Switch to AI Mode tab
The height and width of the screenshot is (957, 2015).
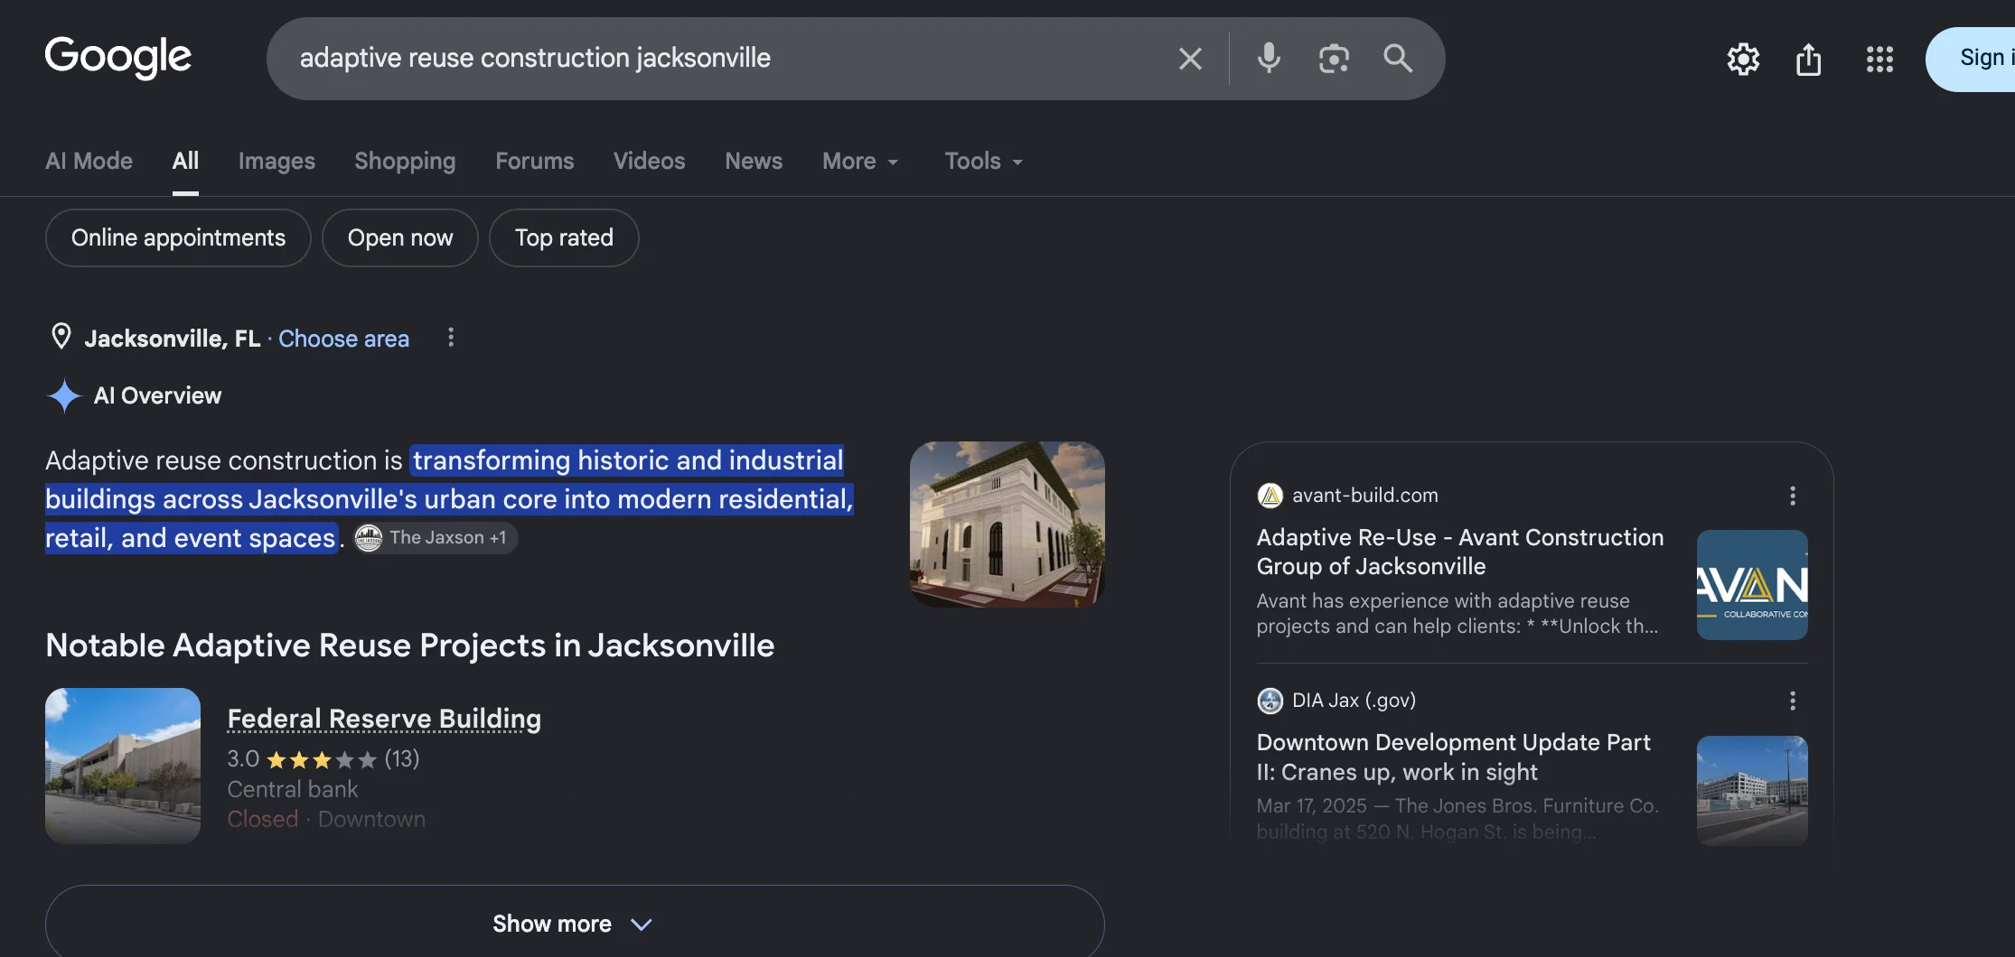(x=89, y=161)
